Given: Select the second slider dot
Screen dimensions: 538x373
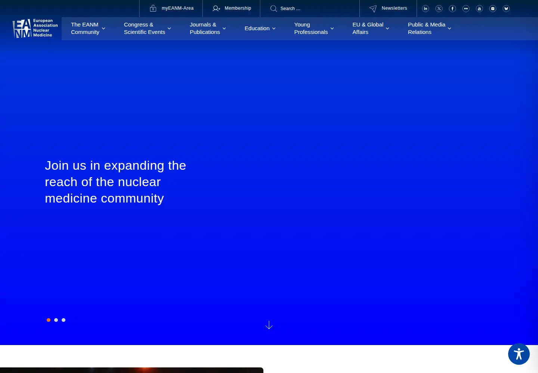Looking at the screenshot, I should (56, 320).
